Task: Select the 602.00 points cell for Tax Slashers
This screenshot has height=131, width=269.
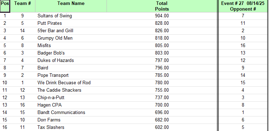Action: pos(162,127)
